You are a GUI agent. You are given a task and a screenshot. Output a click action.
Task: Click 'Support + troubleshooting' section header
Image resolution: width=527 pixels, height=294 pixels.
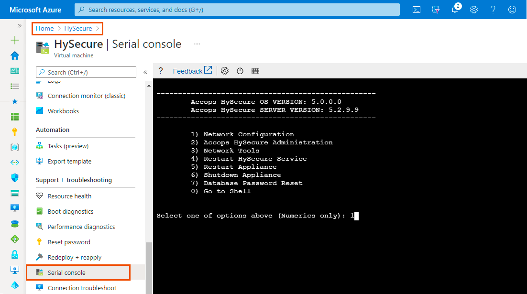tap(74, 180)
